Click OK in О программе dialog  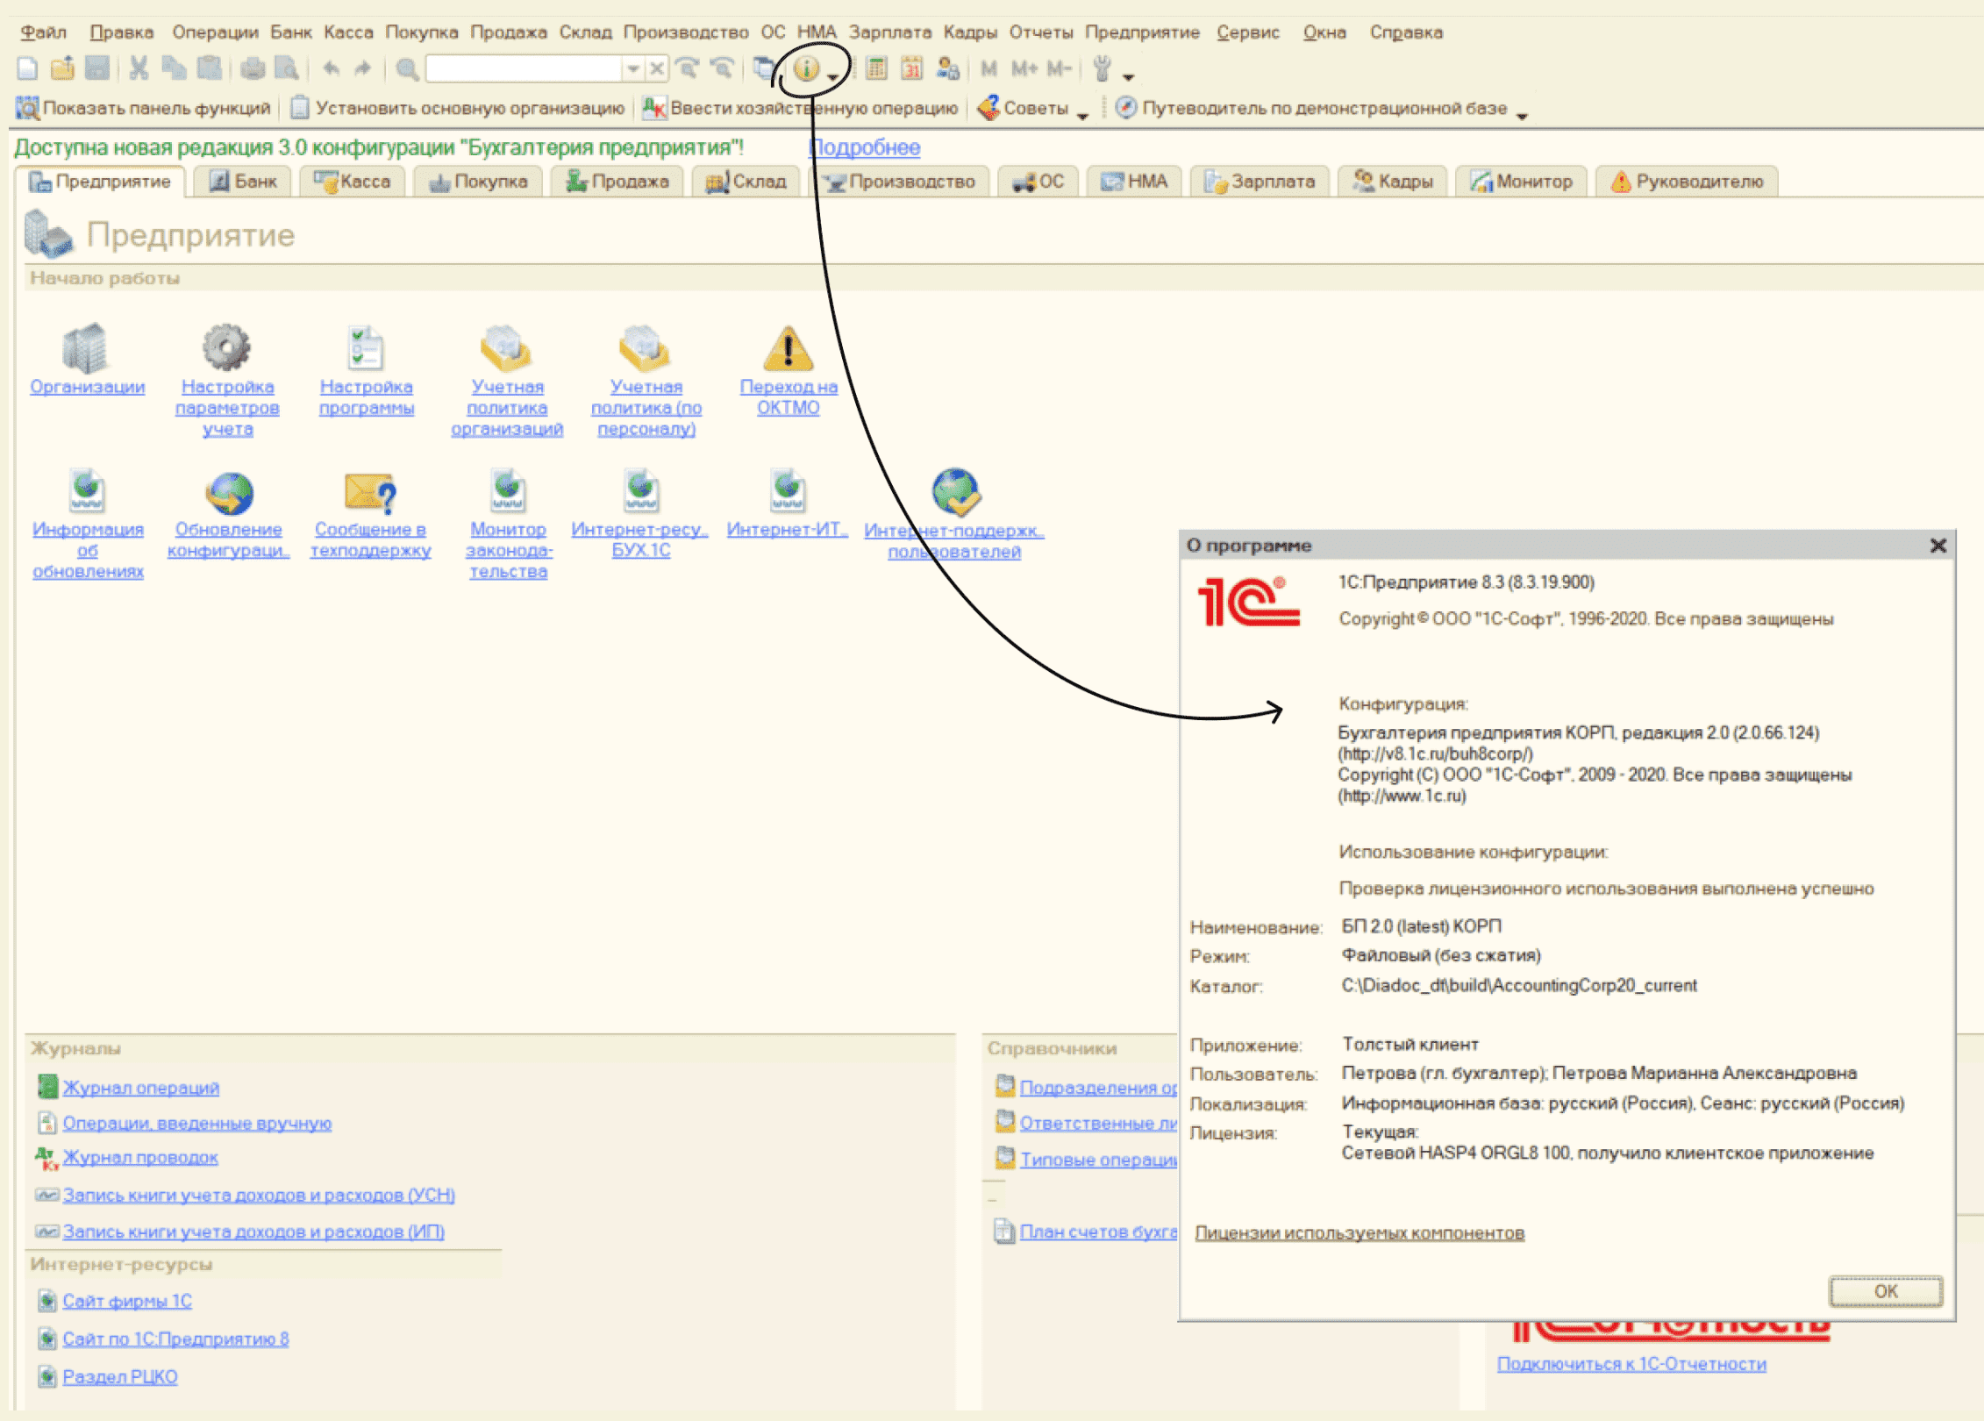tap(1885, 1290)
